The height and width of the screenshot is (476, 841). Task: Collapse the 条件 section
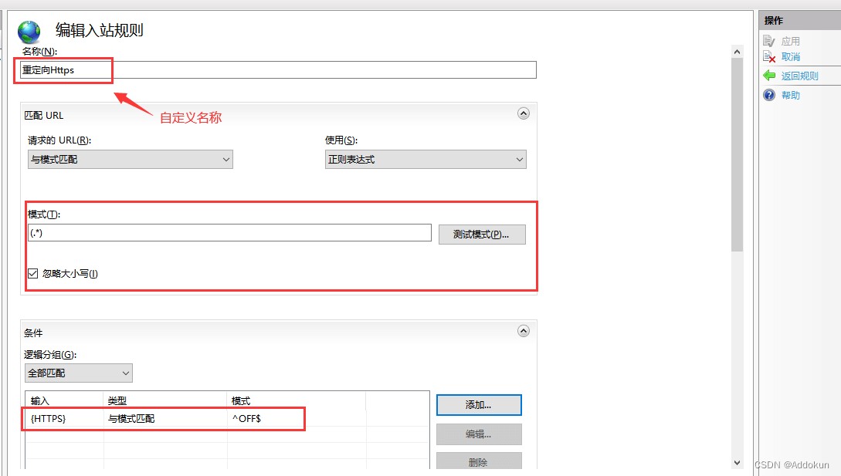click(x=524, y=331)
